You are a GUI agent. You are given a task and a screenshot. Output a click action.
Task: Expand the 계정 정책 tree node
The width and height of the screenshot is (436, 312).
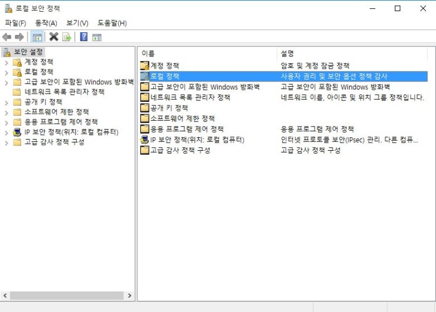6,63
